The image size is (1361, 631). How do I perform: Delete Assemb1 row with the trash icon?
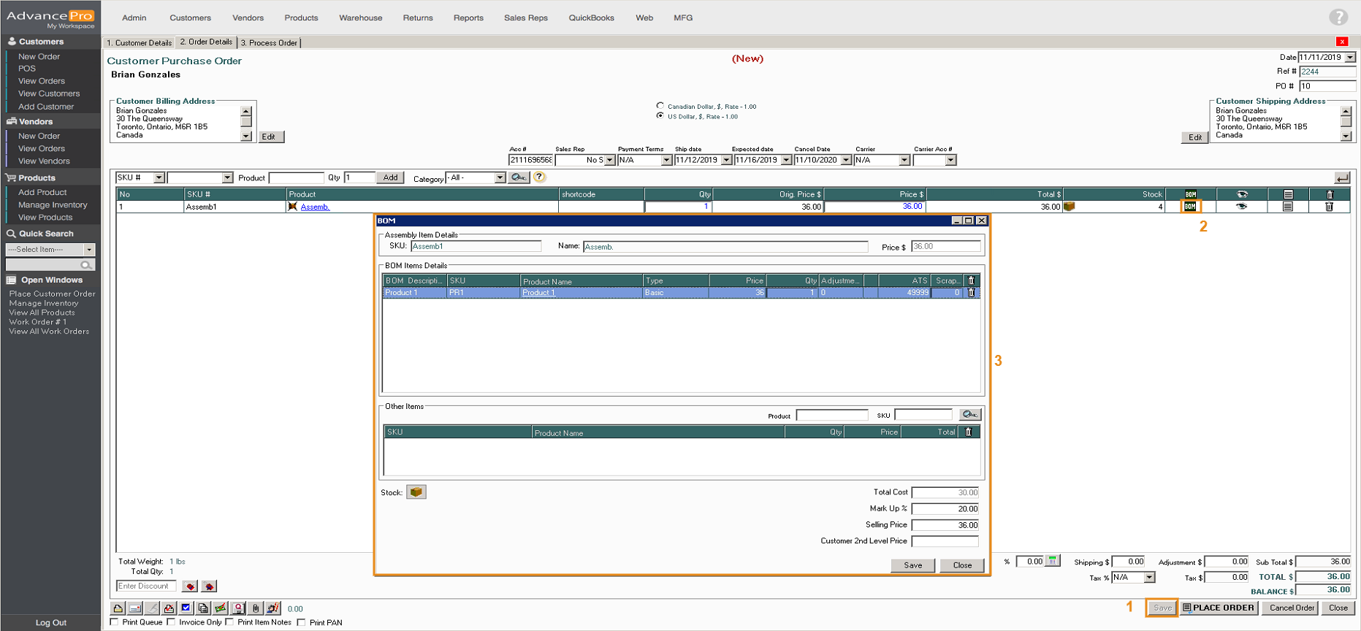(1329, 207)
